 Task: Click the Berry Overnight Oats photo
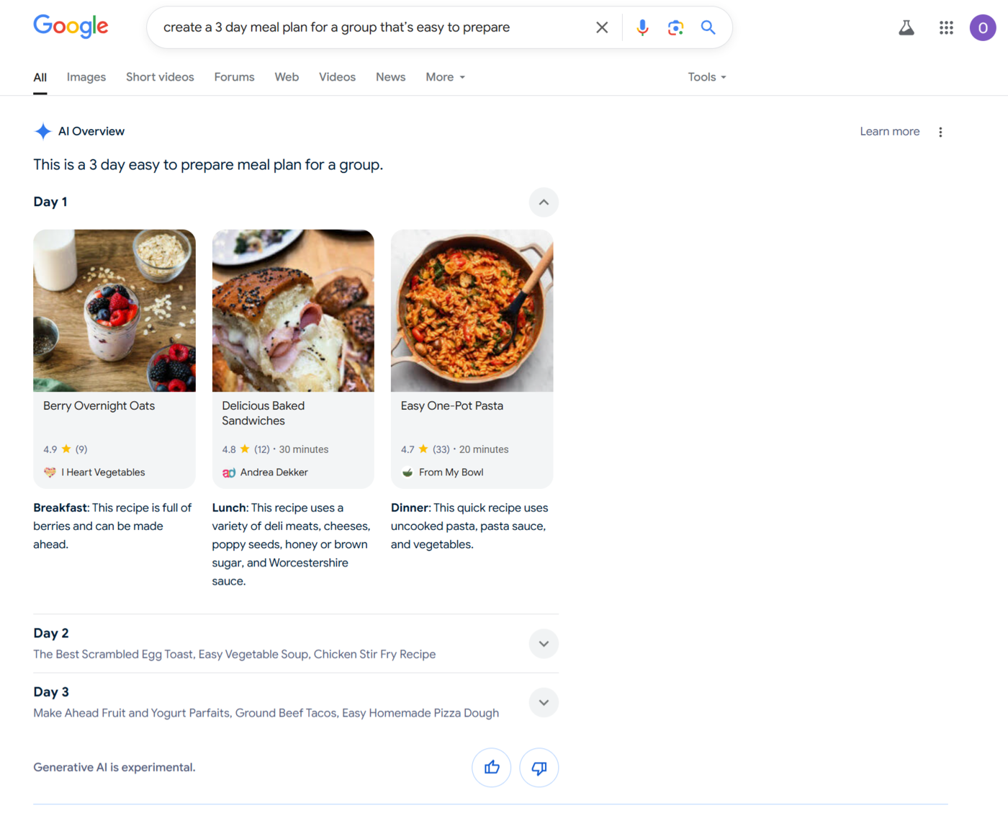(x=114, y=310)
